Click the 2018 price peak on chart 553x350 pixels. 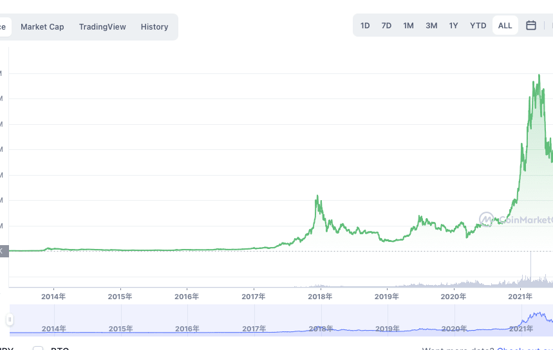point(317,196)
